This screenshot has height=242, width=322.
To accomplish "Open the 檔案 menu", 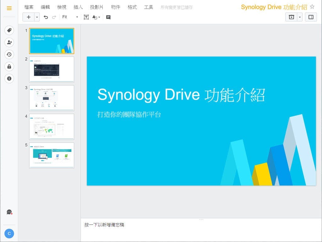I will click(x=29, y=7).
